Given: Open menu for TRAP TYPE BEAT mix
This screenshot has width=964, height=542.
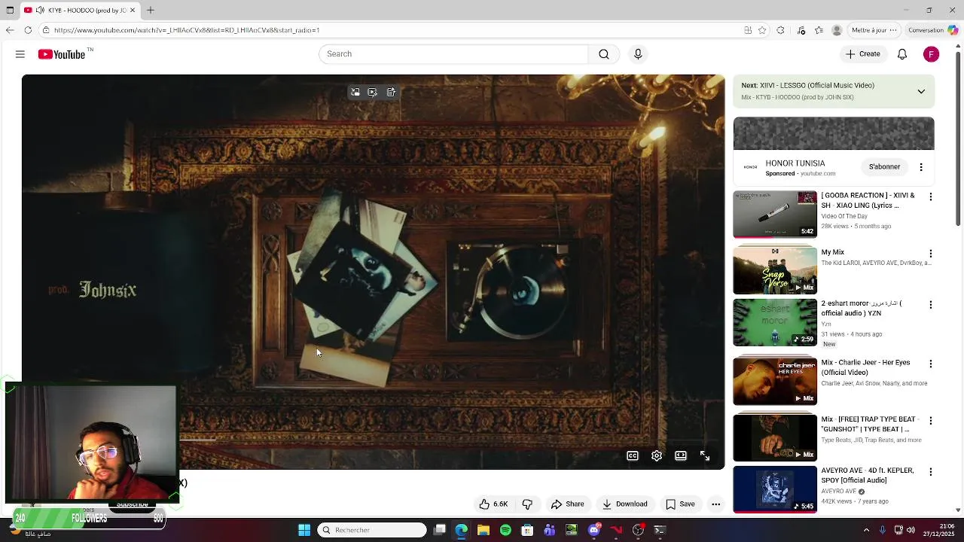Looking at the screenshot, I should (x=931, y=421).
